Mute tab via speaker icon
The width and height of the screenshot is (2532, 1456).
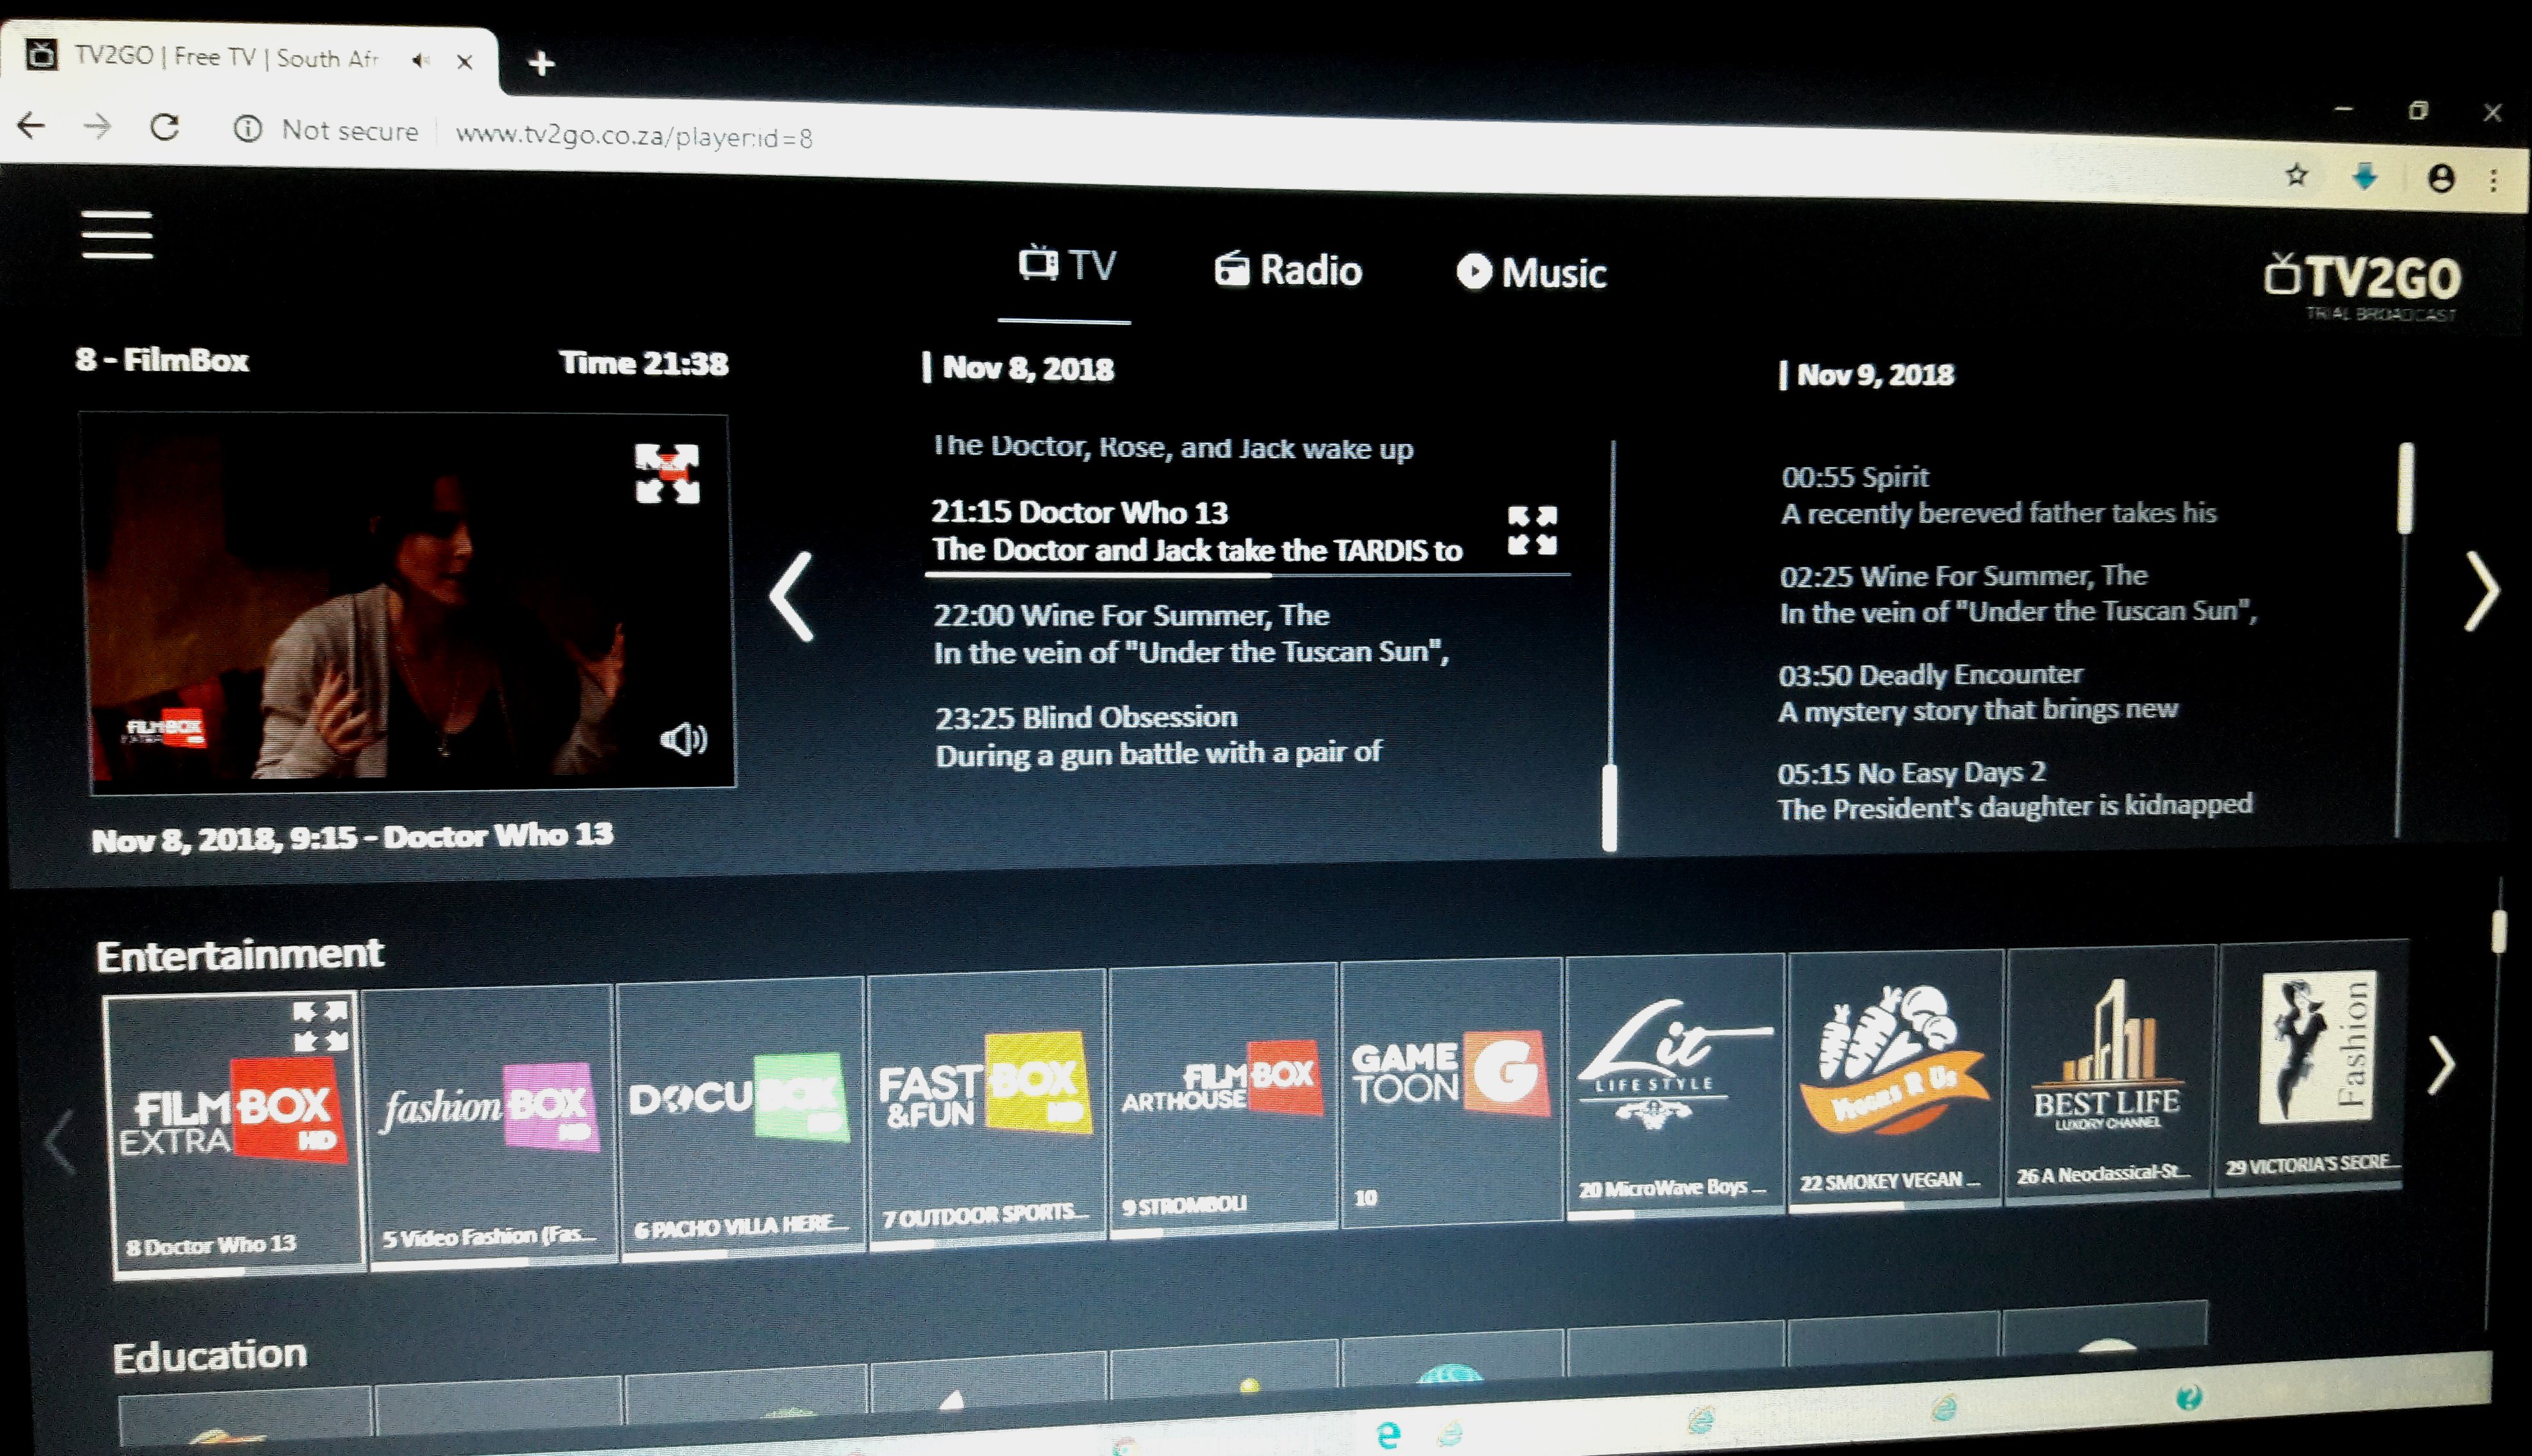click(420, 60)
